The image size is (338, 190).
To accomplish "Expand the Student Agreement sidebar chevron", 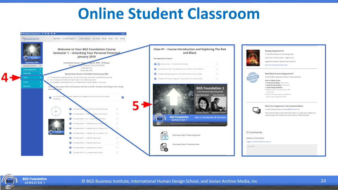I will [x=40, y=70].
